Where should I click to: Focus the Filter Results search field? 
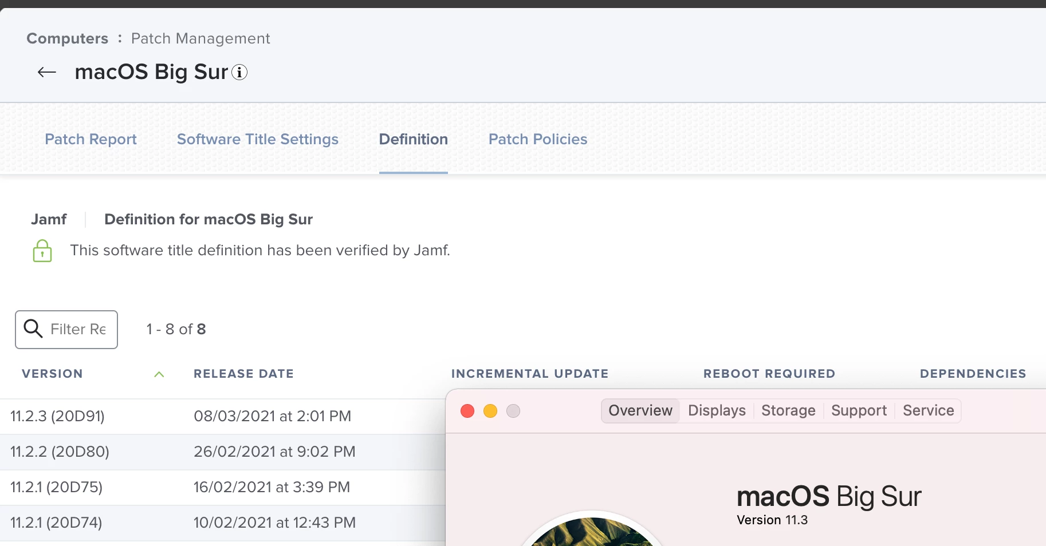coord(66,330)
